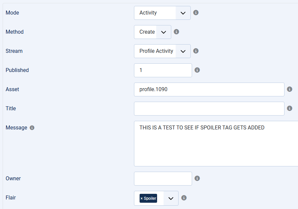
Task: Expand the Flair dropdown arrow
Action: click(171, 198)
